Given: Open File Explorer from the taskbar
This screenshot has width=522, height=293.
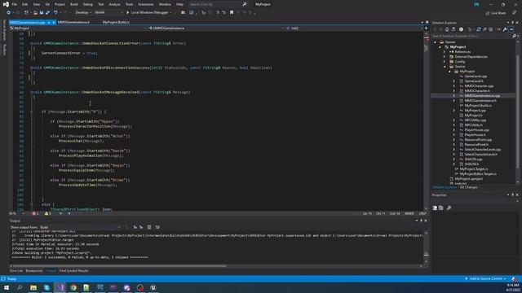Looking at the screenshot, I should 33,287.
